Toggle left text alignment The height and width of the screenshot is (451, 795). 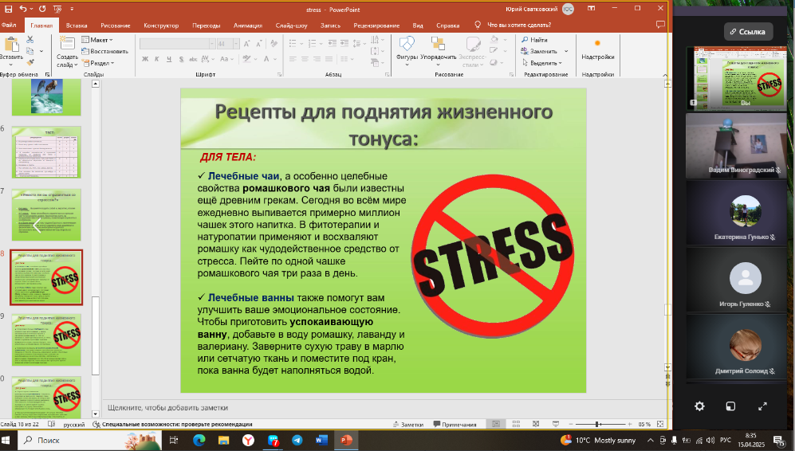(293, 59)
